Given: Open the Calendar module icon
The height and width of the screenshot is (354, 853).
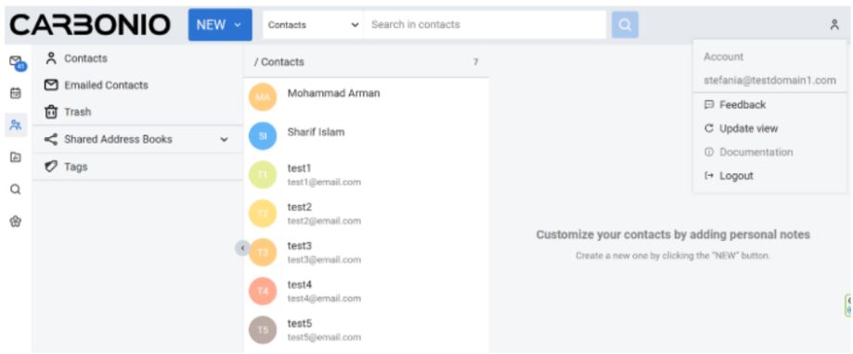Looking at the screenshot, I should (x=16, y=94).
